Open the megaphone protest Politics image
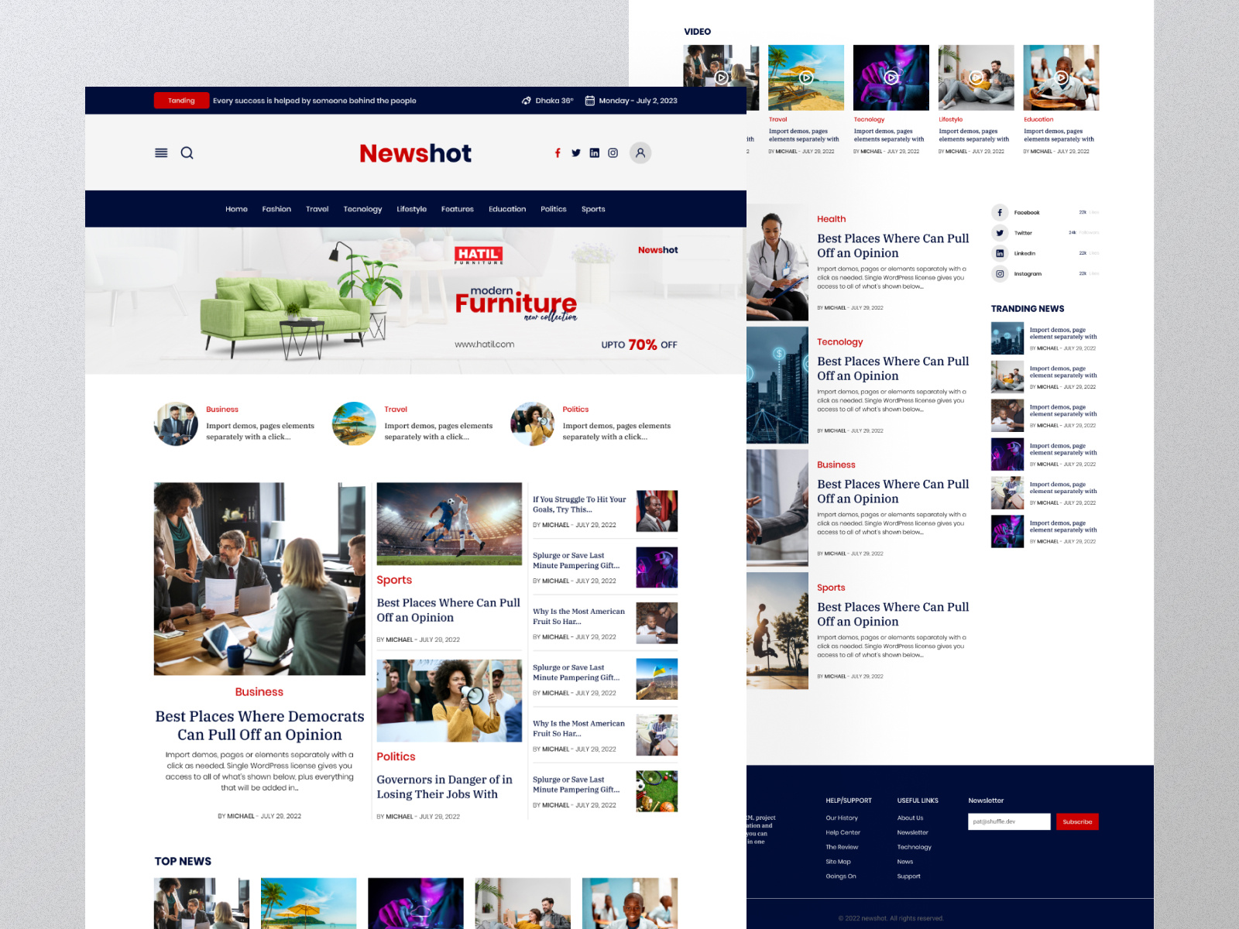1239x929 pixels. (x=449, y=701)
